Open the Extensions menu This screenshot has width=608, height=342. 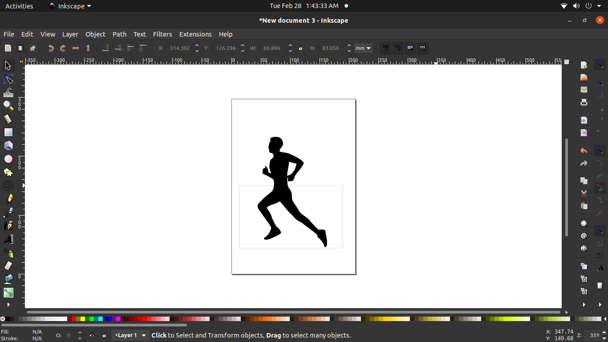click(195, 34)
